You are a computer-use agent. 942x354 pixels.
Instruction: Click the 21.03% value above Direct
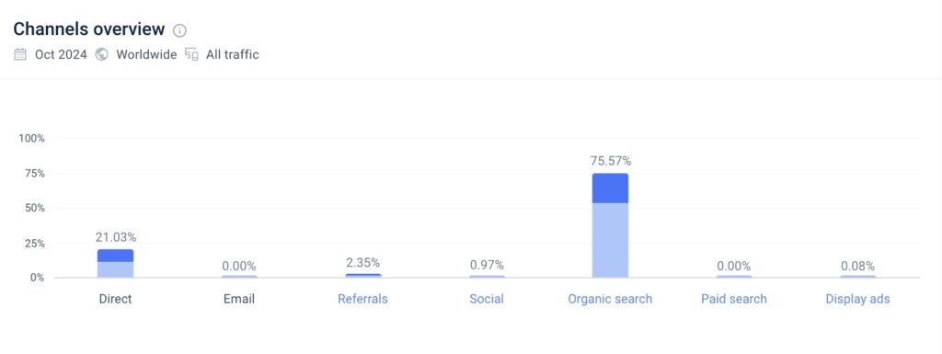click(x=115, y=237)
